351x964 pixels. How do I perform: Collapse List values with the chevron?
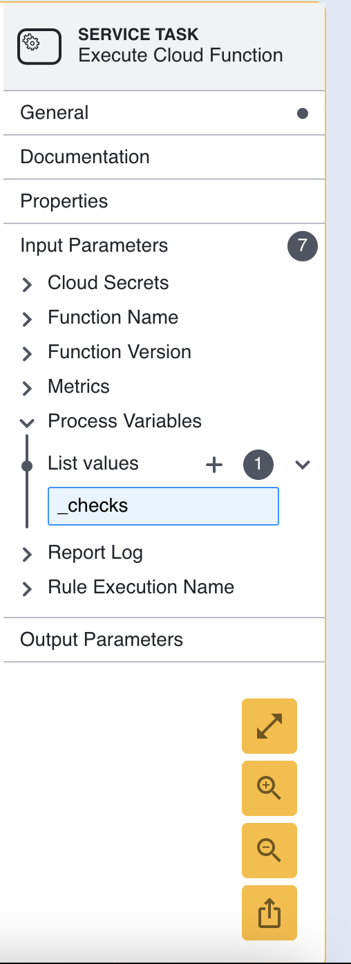(302, 465)
